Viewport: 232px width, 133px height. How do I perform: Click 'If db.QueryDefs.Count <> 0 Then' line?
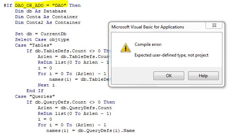(71, 102)
